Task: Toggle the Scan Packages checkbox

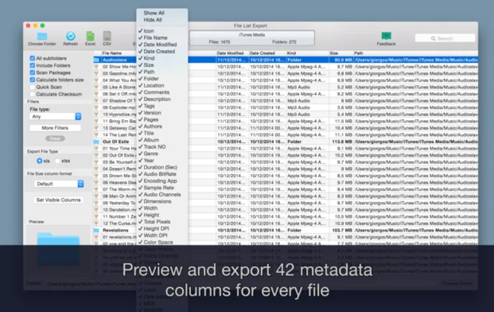Action: pyautogui.click(x=32, y=72)
